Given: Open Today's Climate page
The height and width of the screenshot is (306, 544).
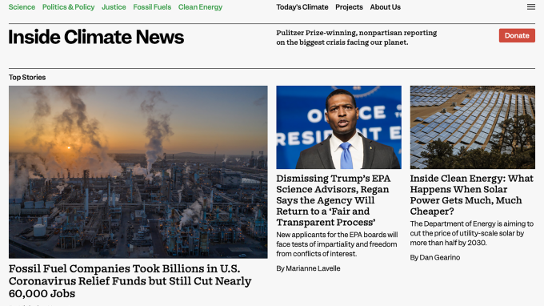Looking at the screenshot, I should pyautogui.click(x=302, y=7).
